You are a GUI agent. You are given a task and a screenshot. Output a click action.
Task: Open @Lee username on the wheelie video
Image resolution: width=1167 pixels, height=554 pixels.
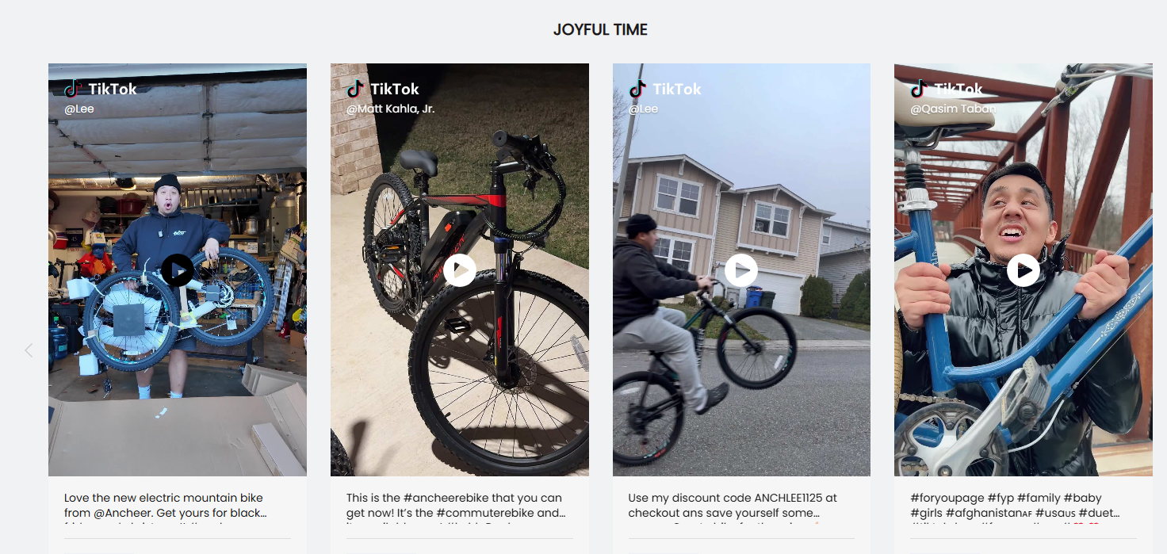coord(643,109)
